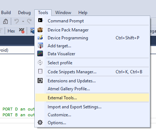The height and width of the screenshot is (130, 156).
Task: Click the Command Prompt terminal icon
Action: (x=40, y=20)
